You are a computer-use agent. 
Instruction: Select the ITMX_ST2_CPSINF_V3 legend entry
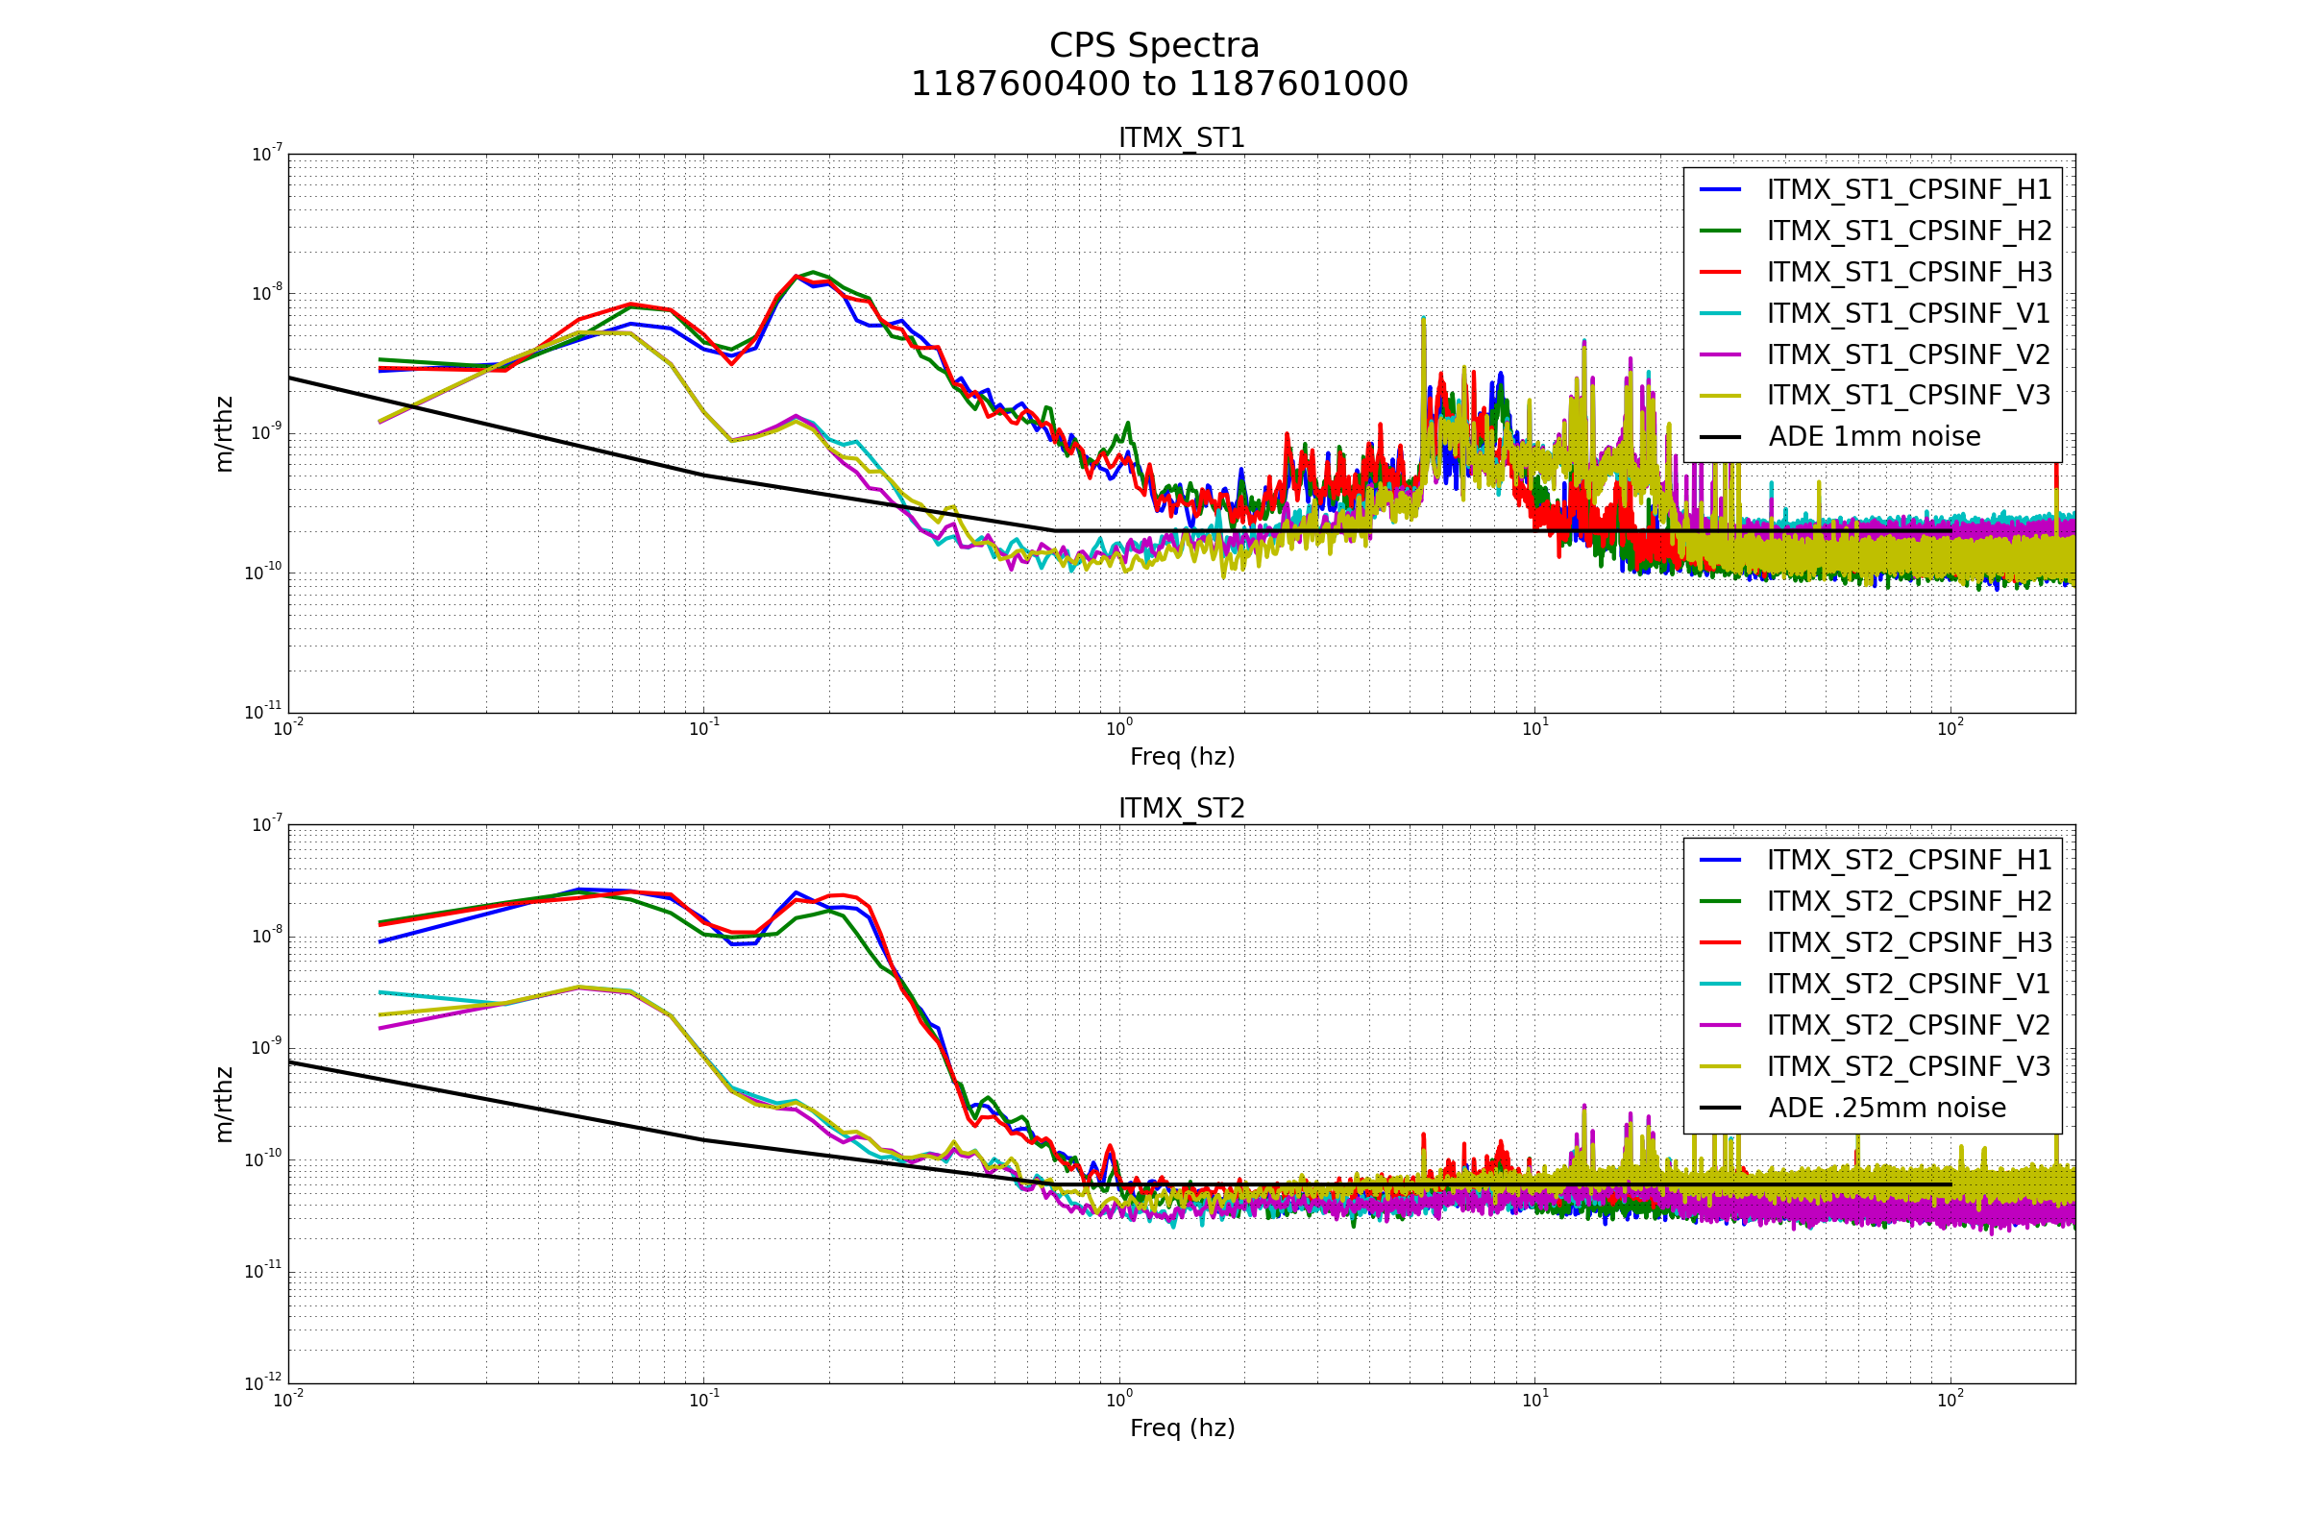coord(1908,1065)
